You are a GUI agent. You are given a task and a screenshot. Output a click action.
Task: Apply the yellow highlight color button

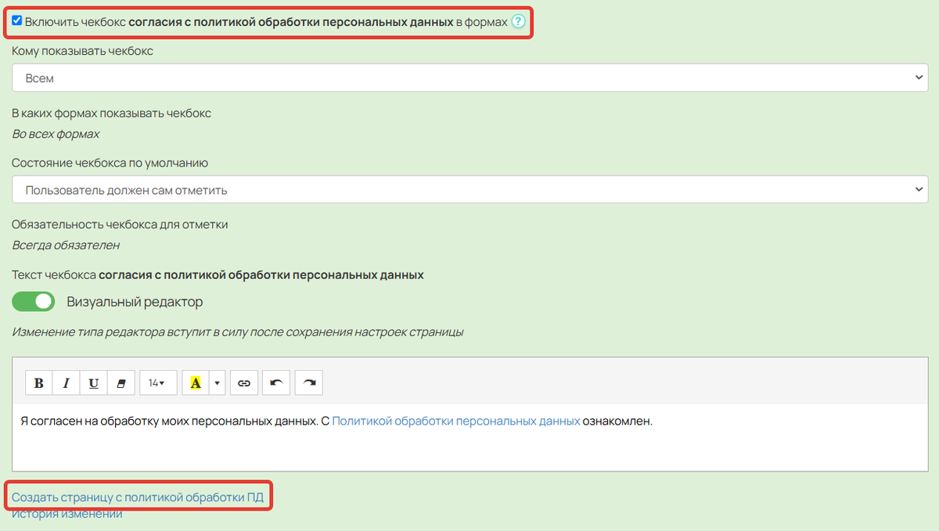pyautogui.click(x=196, y=382)
